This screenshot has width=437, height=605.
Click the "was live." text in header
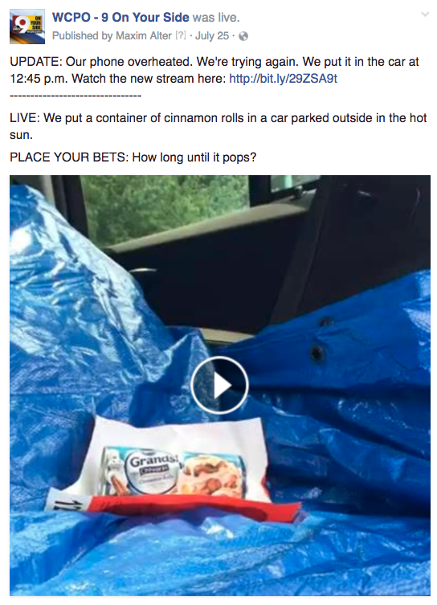216,18
